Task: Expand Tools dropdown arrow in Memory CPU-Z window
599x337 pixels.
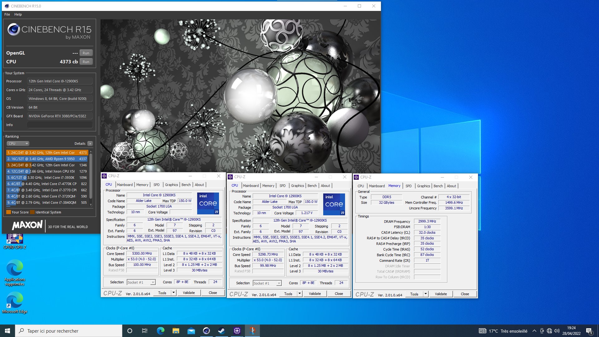Action: 426,294
